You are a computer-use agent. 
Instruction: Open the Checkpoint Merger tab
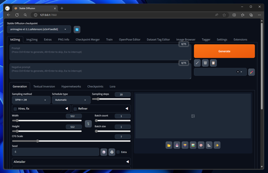click(x=88, y=40)
